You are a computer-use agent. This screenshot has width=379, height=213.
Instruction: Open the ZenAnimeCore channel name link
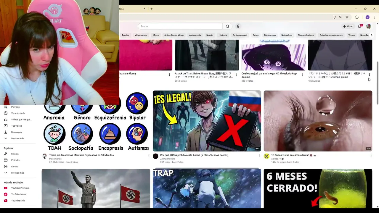point(168,159)
